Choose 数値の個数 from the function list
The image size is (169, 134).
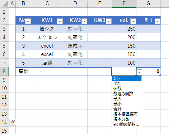[x=127, y=94]
